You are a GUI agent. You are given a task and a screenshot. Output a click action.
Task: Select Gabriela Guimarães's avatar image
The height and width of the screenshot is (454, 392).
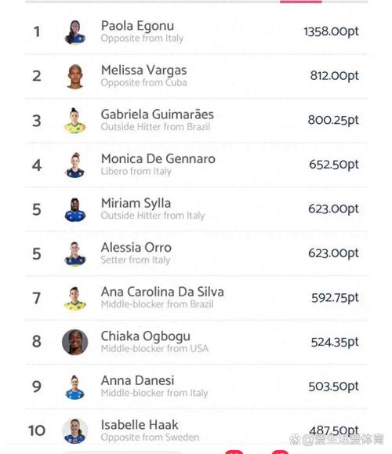pos(75,121)
